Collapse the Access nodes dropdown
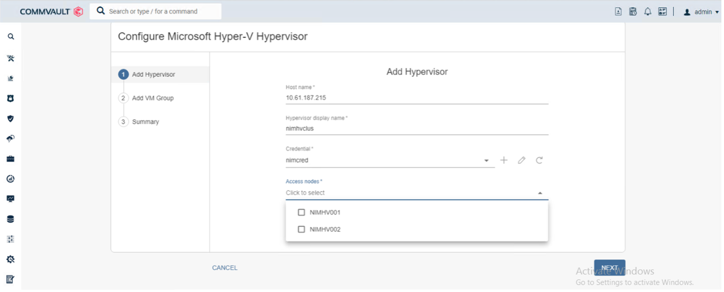The height and width of the screenshot is (292, 724). (x=540, y=193)
